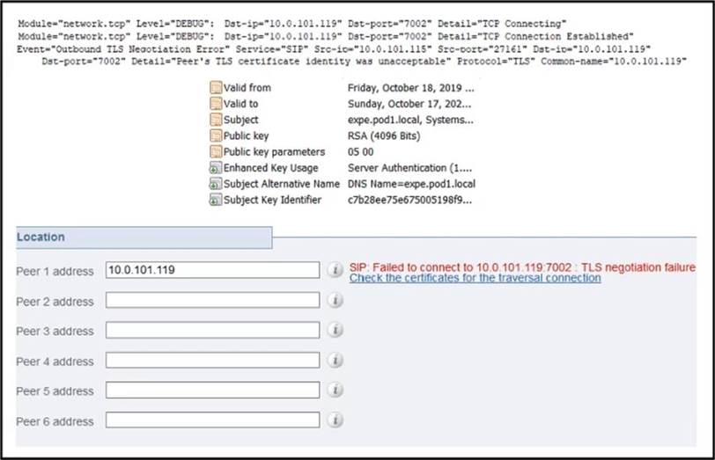
Task: Click into the Peer 2 address field
Action: point(212,301)
